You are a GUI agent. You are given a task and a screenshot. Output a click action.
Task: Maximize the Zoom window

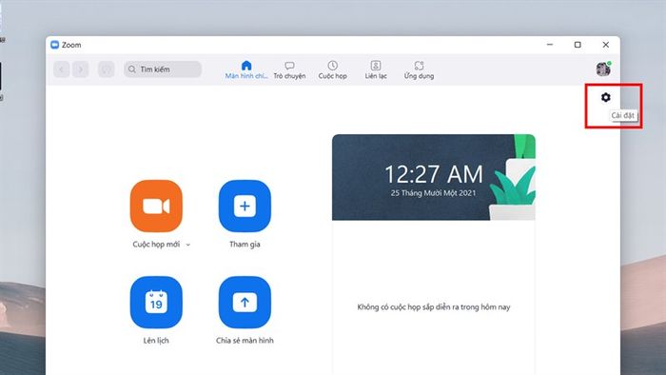(x=578, y=45)
